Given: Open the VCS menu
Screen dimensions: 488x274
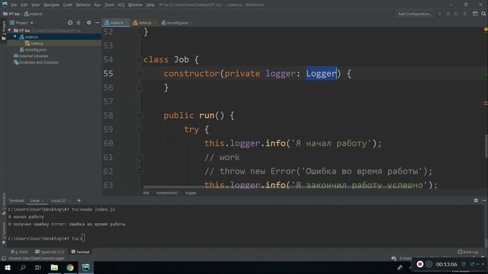Looking at the screenshot, I should click(121, 5).
